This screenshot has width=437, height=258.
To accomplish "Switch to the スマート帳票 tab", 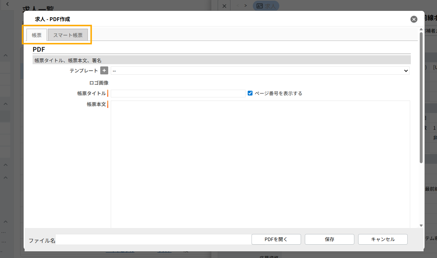I will [68, 35].
